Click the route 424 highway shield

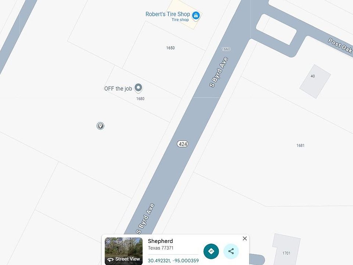[182, 144]
